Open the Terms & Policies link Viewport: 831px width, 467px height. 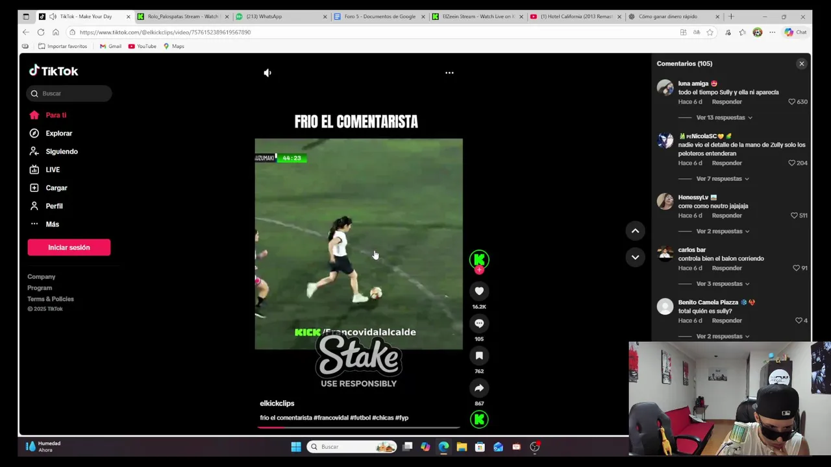pyautogui.click(x=51, y=298)
